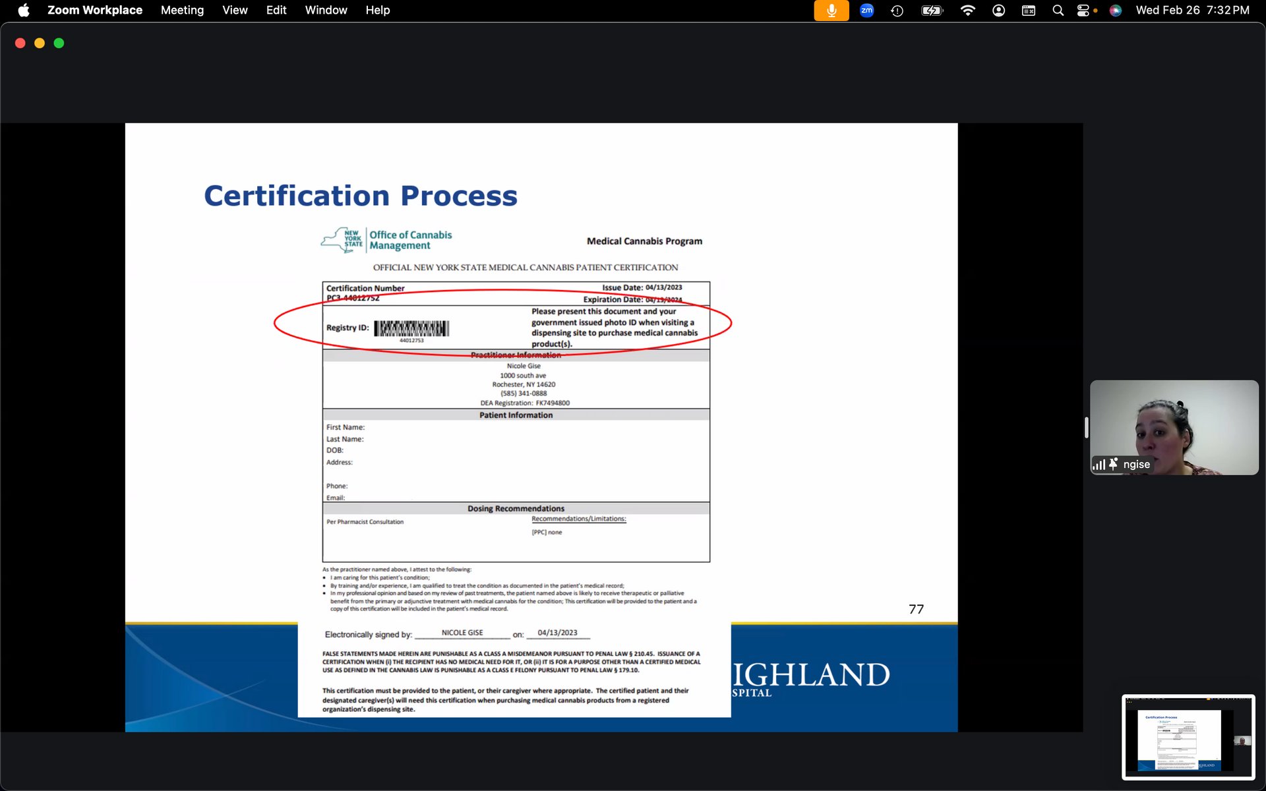The height and width of the screenshot is (791, 1266).
Task: Open the Wi-Fi menu icon
Action: (x=967, y=11)
